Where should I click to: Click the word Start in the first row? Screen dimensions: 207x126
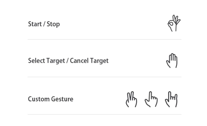(35, 24)
